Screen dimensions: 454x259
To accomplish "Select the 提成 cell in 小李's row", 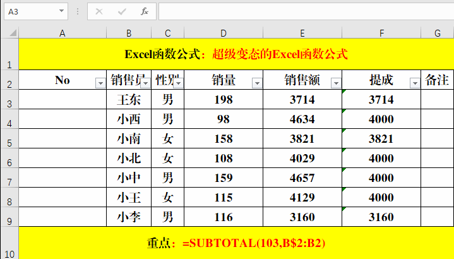I will 381,217.
